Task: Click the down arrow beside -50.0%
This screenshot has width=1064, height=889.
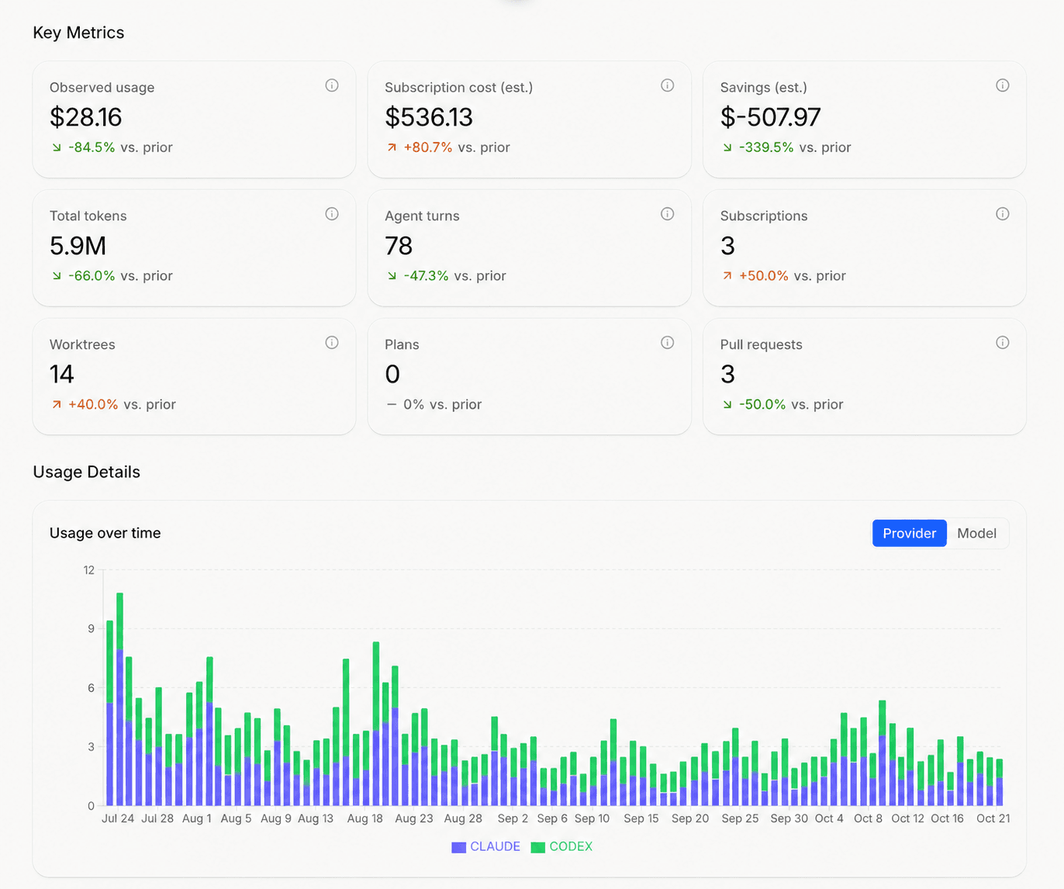Action: [727, 405]
